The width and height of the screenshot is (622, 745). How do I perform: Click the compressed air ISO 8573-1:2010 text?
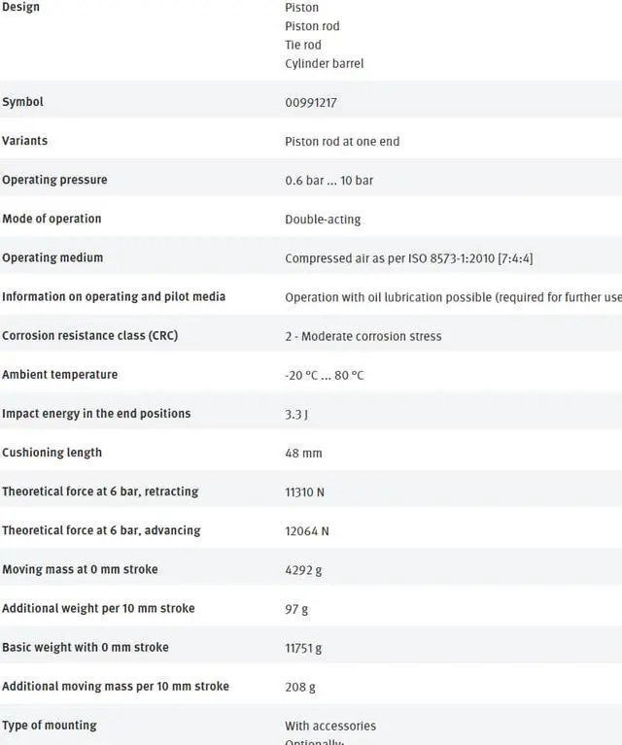(x=408, y=258)
